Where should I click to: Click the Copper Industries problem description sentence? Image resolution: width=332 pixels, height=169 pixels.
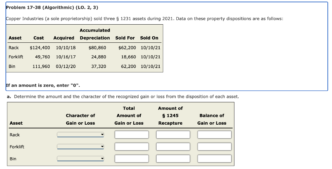click(x=144, y=18)
